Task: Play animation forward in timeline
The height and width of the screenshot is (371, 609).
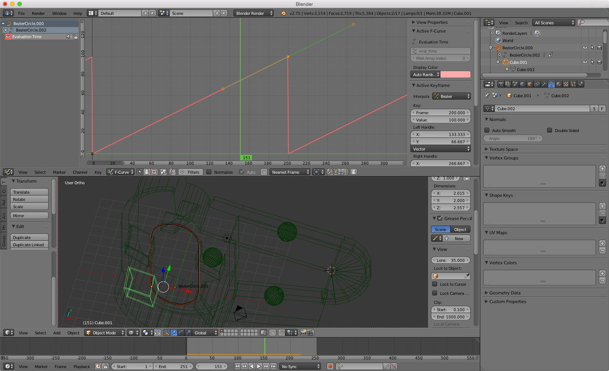Action: tap(259, 366)
